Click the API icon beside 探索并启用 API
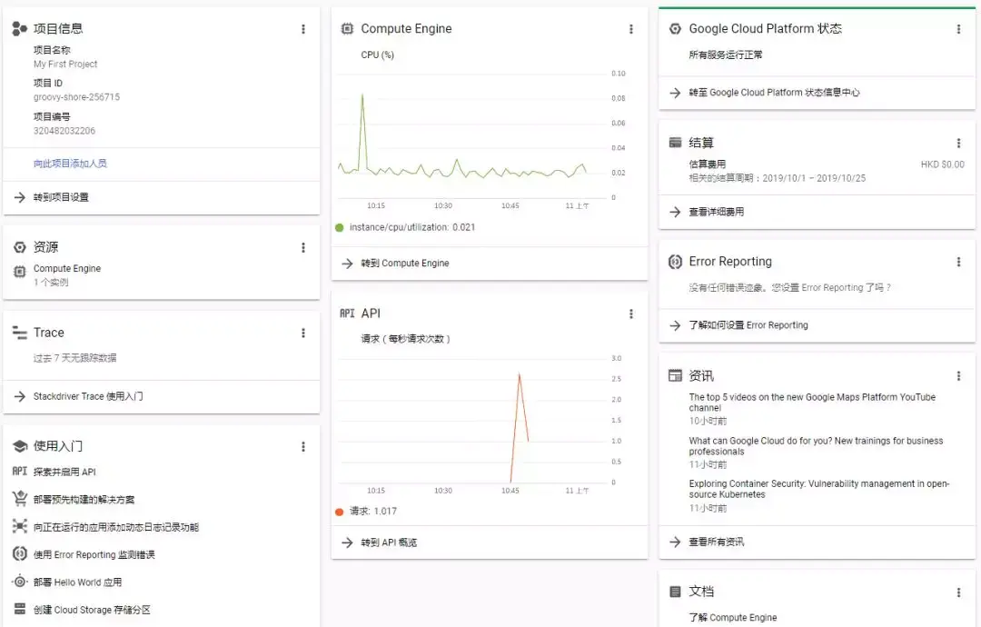The width and height of the screenshot is (981, 627). (x=19, y=472)
